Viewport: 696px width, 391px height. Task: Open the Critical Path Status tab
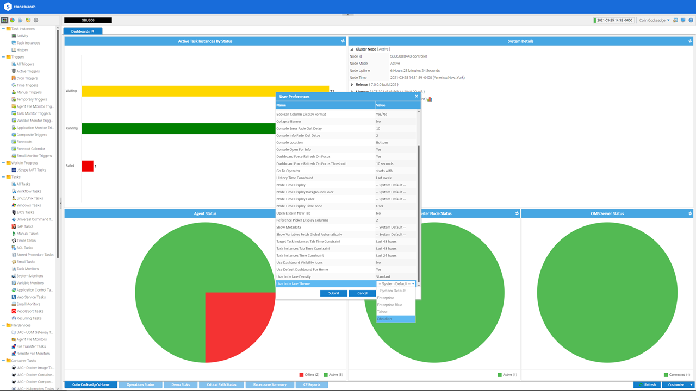221,384
